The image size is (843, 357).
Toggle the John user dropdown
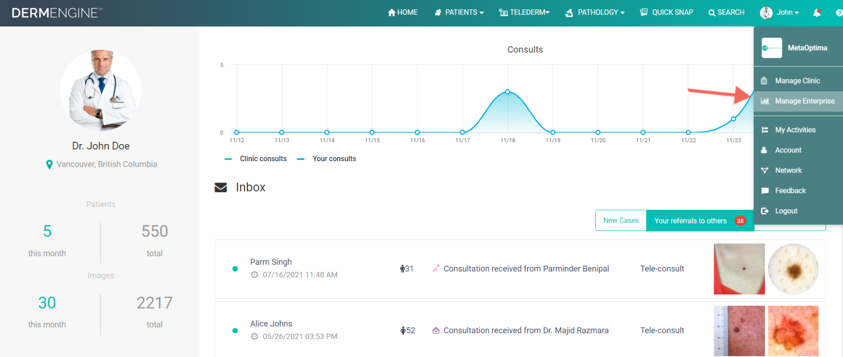click(788, 12)
